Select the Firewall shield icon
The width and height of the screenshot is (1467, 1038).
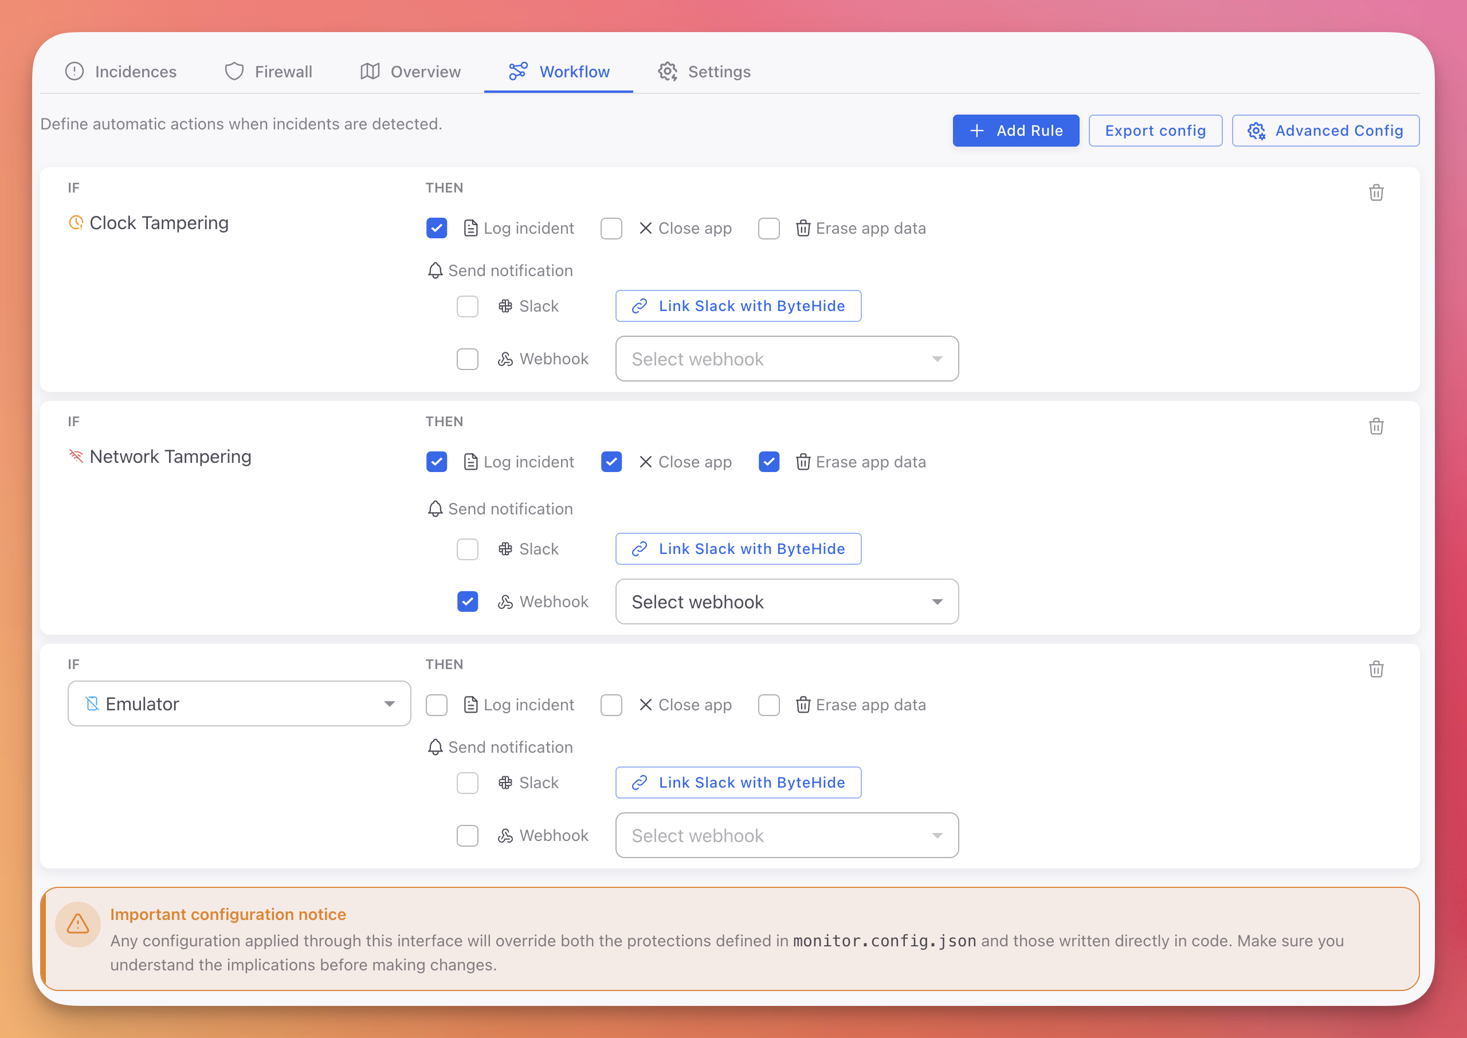(234, 72)
